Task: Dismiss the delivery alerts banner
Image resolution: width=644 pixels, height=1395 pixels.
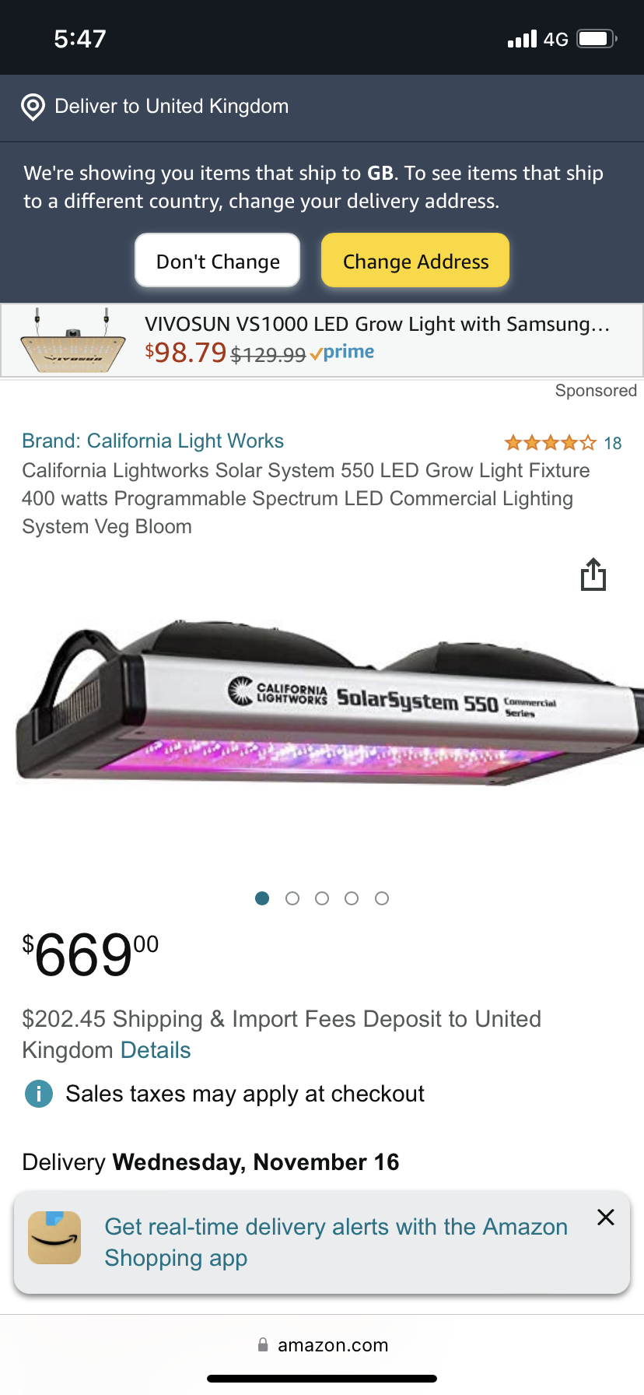Action: point(606,1218)
